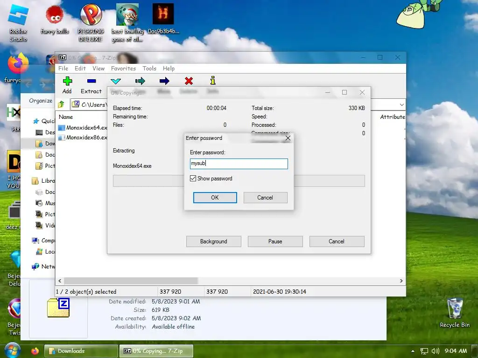
Task: Show hidden tray icons arrow
Action: tap(413, 351)
